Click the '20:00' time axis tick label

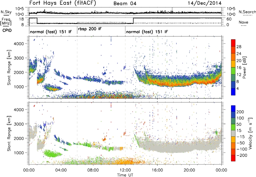coord(189,170)
